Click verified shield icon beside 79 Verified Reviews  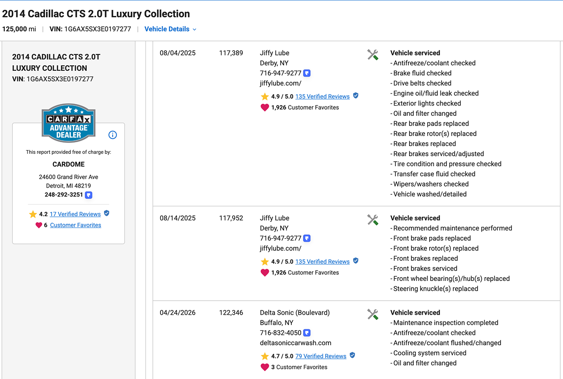pyautogui.click(x=352, y=356)
